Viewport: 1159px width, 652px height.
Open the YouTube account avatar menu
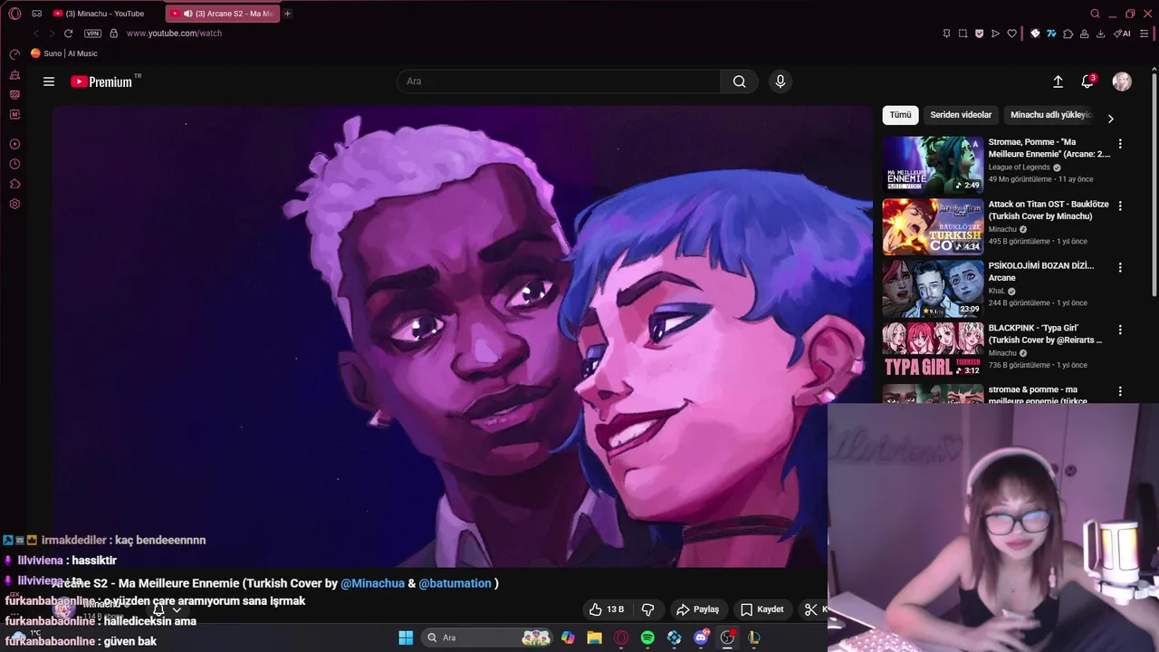click(x=1122, y=81)
